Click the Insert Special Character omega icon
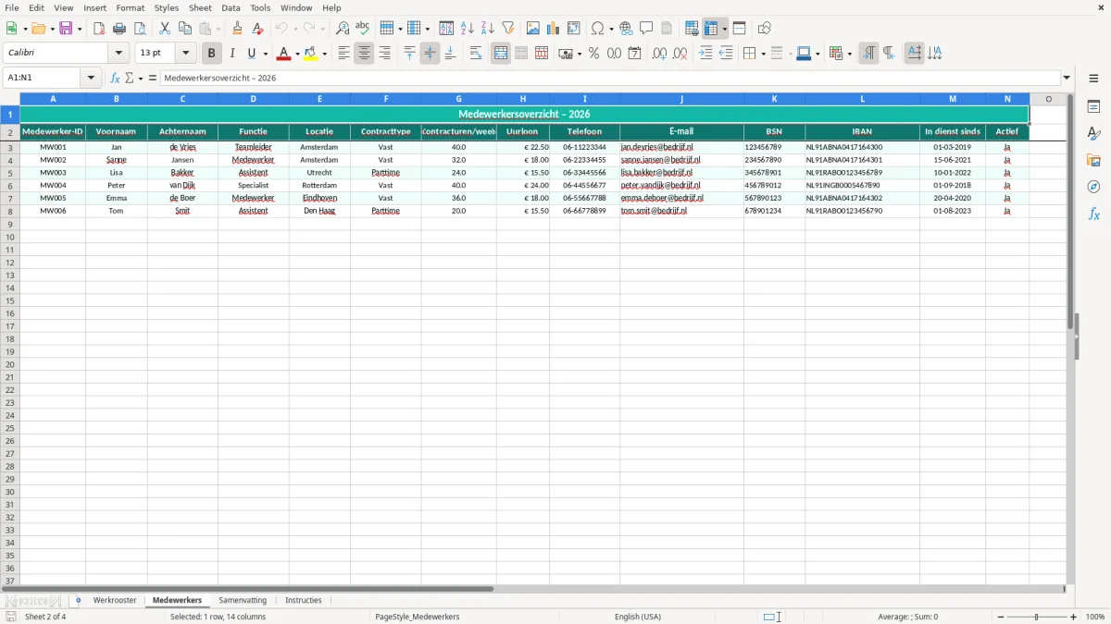 point(598,29)
